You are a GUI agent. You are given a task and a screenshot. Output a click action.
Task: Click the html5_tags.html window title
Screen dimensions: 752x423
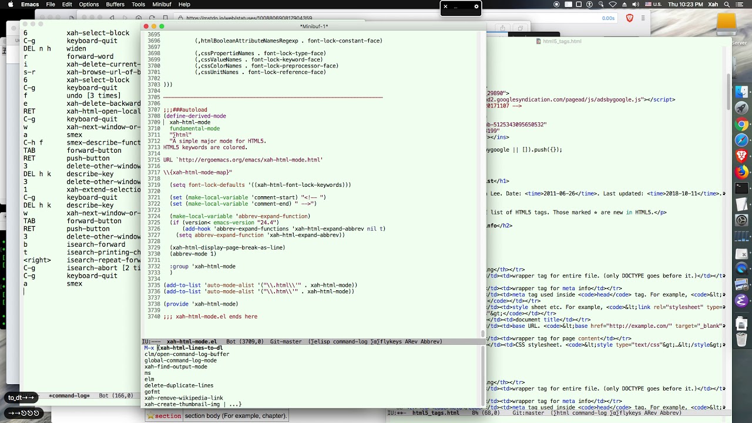562,41
